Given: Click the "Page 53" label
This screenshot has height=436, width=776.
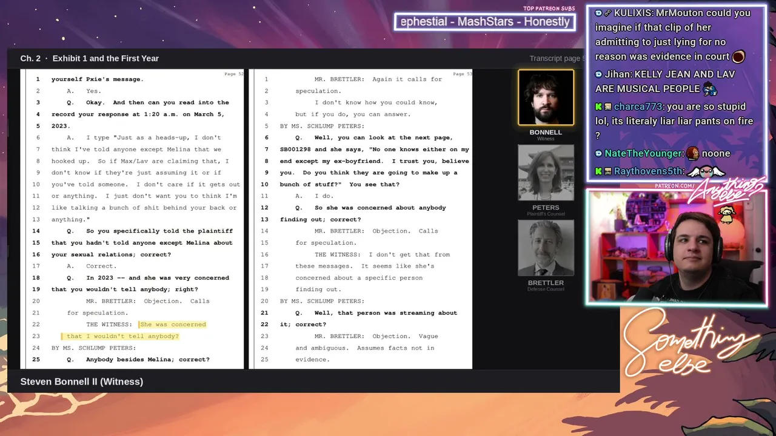Looking at the screenshot, I should pos(462,74).
